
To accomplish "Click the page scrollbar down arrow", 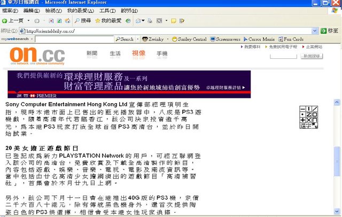I will 337,211.
